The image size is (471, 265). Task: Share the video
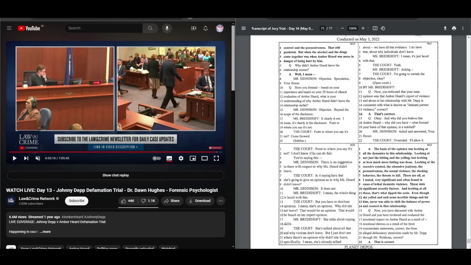(x=172, y=201)
